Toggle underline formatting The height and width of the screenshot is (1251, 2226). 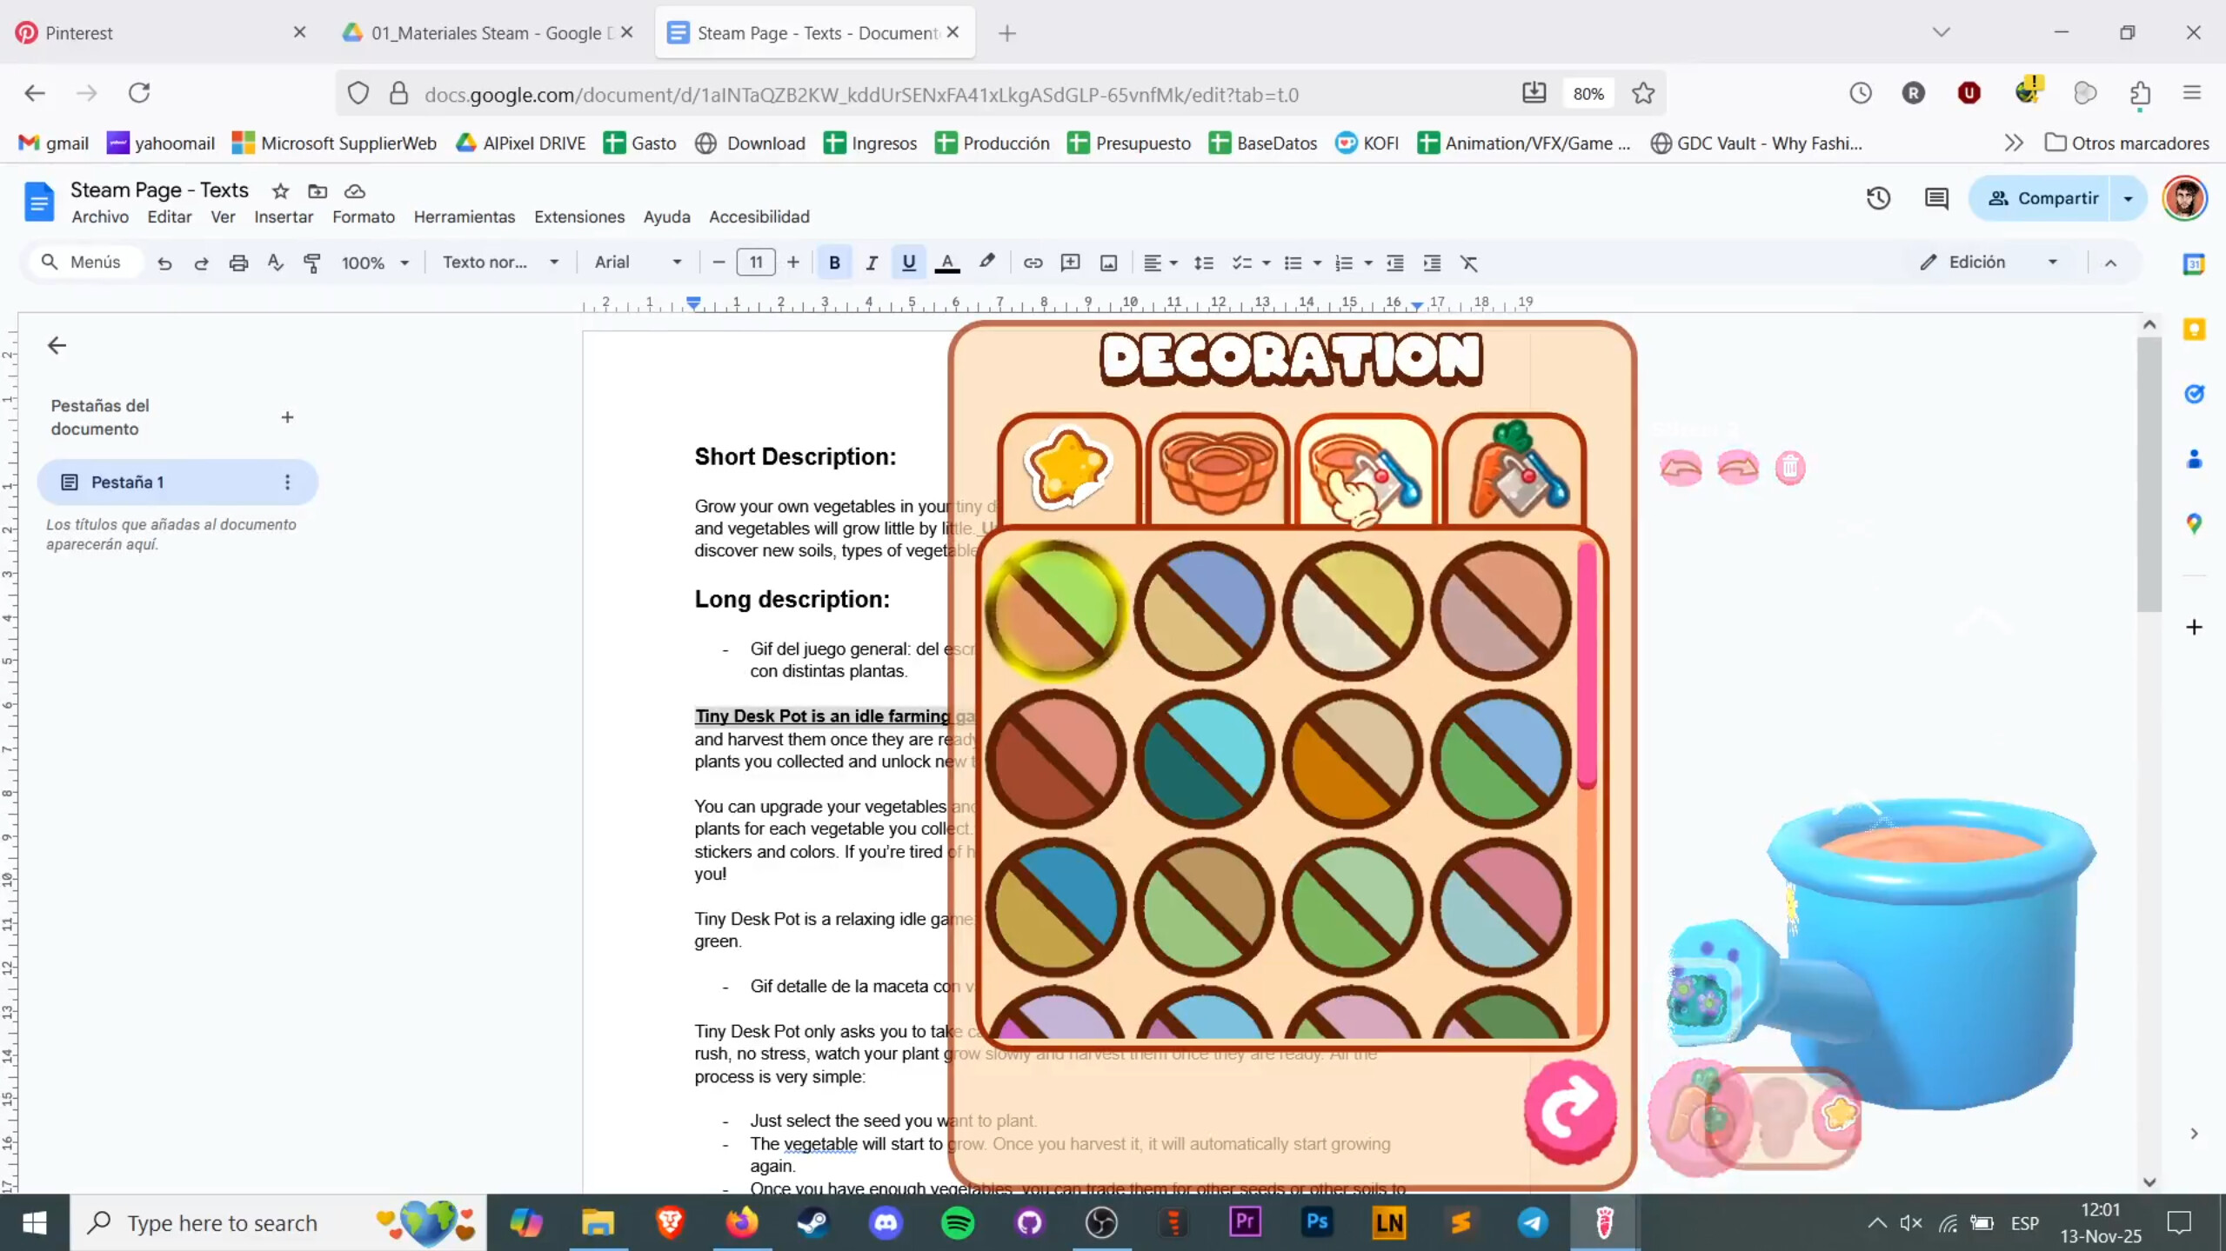(907, 263)
